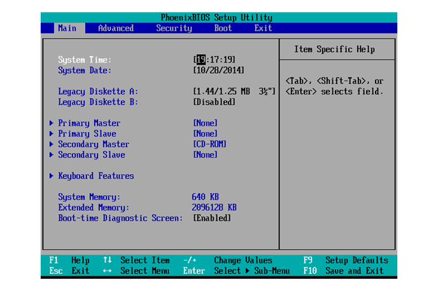
Task: Click F10 Save and Exit in footer
Action: (344, 271)
